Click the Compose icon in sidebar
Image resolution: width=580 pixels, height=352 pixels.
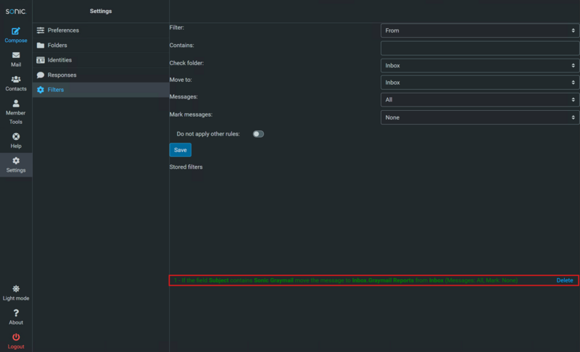pyautogui.click(x=16, y=32)
